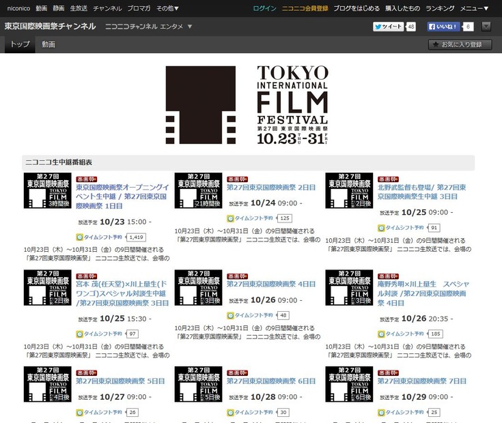Image resolution: width=502 pixels, height=423 pixels.
Task: Click 高画質 badge above 2日目 title
Action: pos(237,179)
